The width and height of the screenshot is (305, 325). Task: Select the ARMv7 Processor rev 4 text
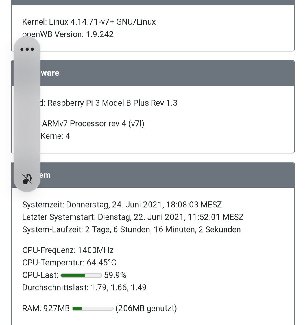tap(93, 124)
